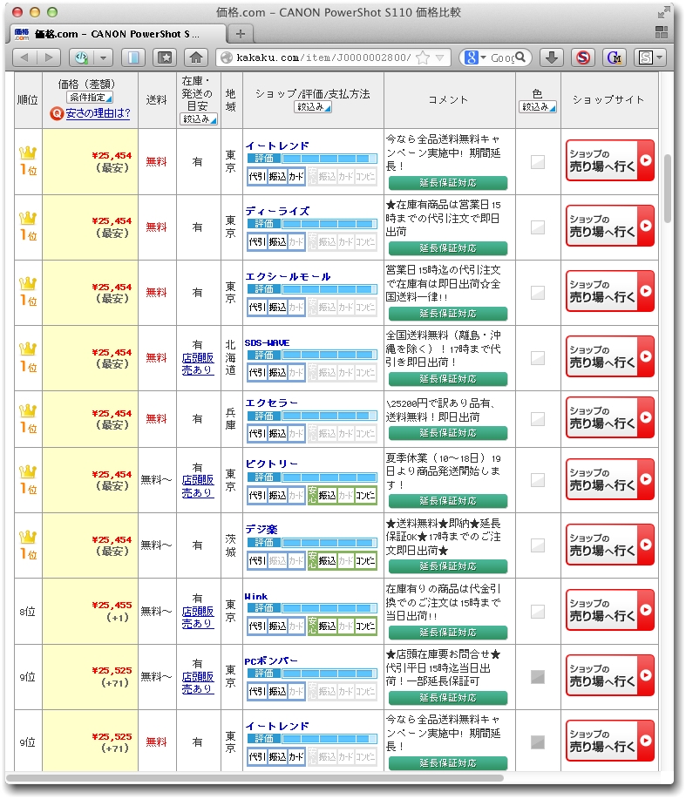
Task: Click 店頭販売あり link in PCボンバー row
Action: click(198, 682)
